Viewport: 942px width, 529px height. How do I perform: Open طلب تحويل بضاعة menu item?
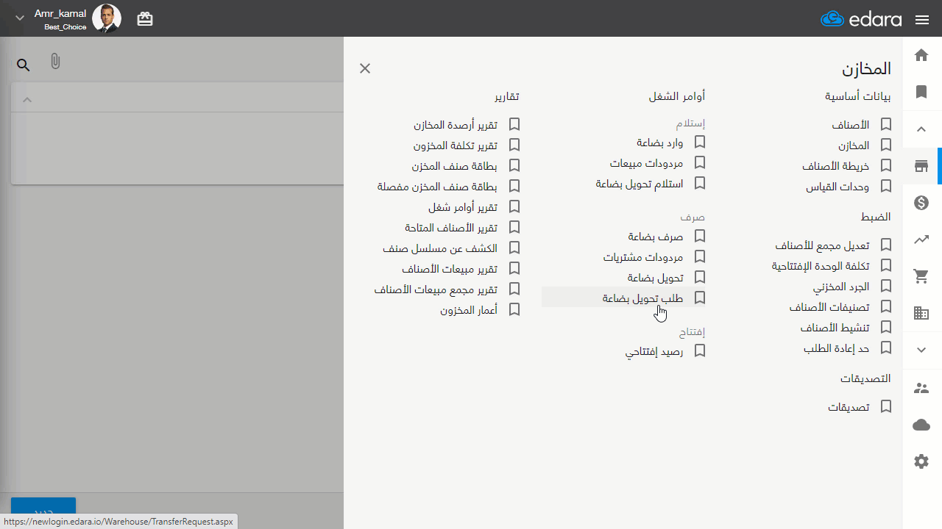tap(642, 298)
